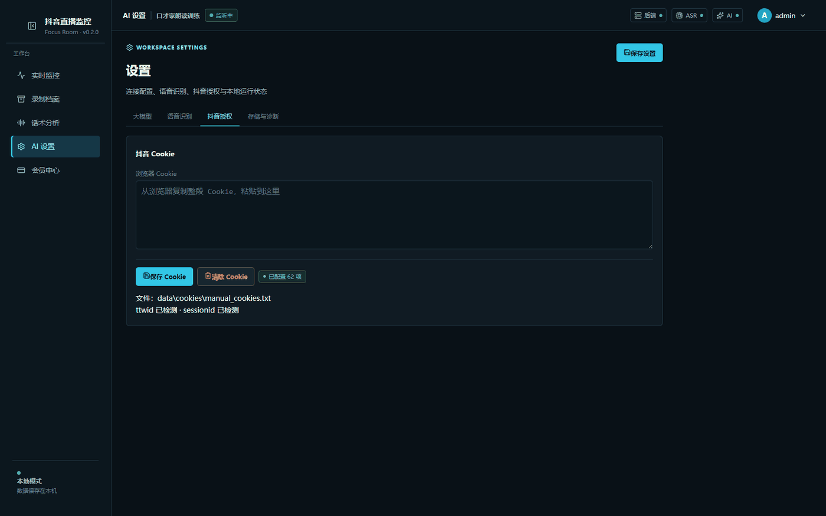Click the 清除 Cookie button

click(226, 277)
